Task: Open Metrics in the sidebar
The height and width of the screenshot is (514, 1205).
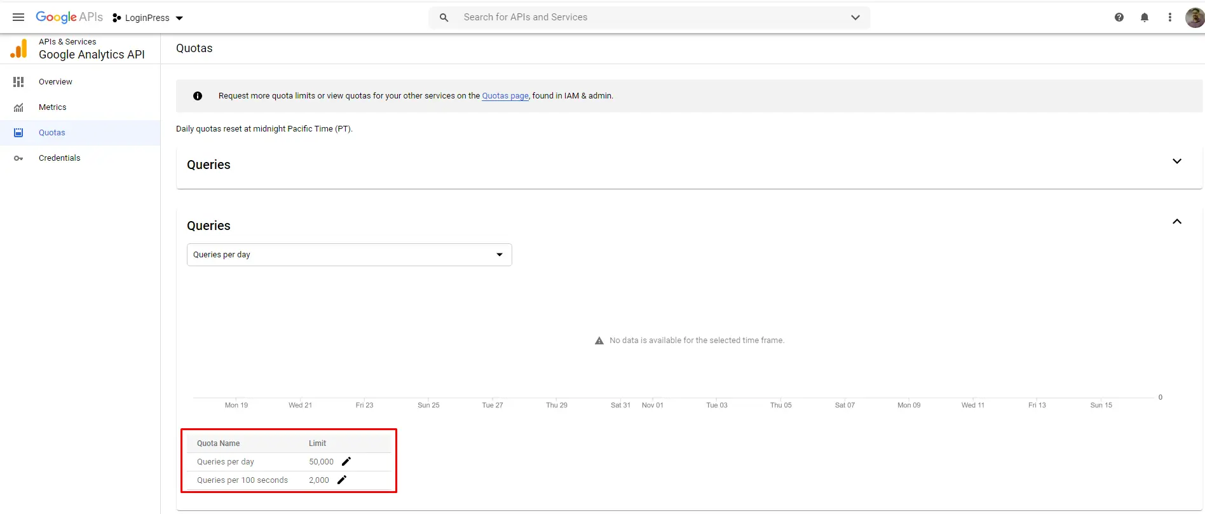Action: tap(52, 107)
